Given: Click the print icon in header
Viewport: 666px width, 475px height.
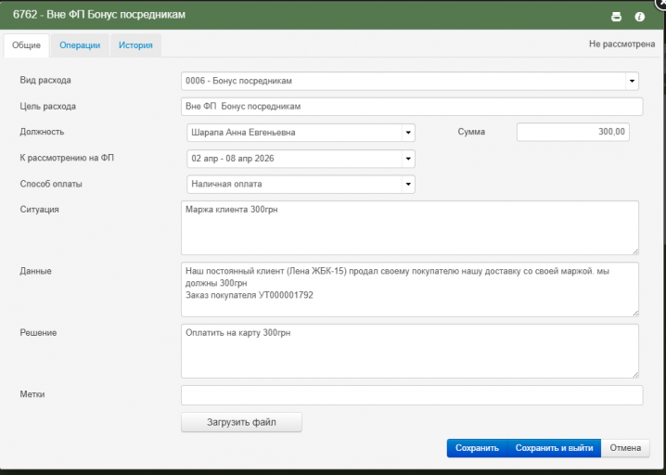Looking at the screenshot, I should point(616,17).
